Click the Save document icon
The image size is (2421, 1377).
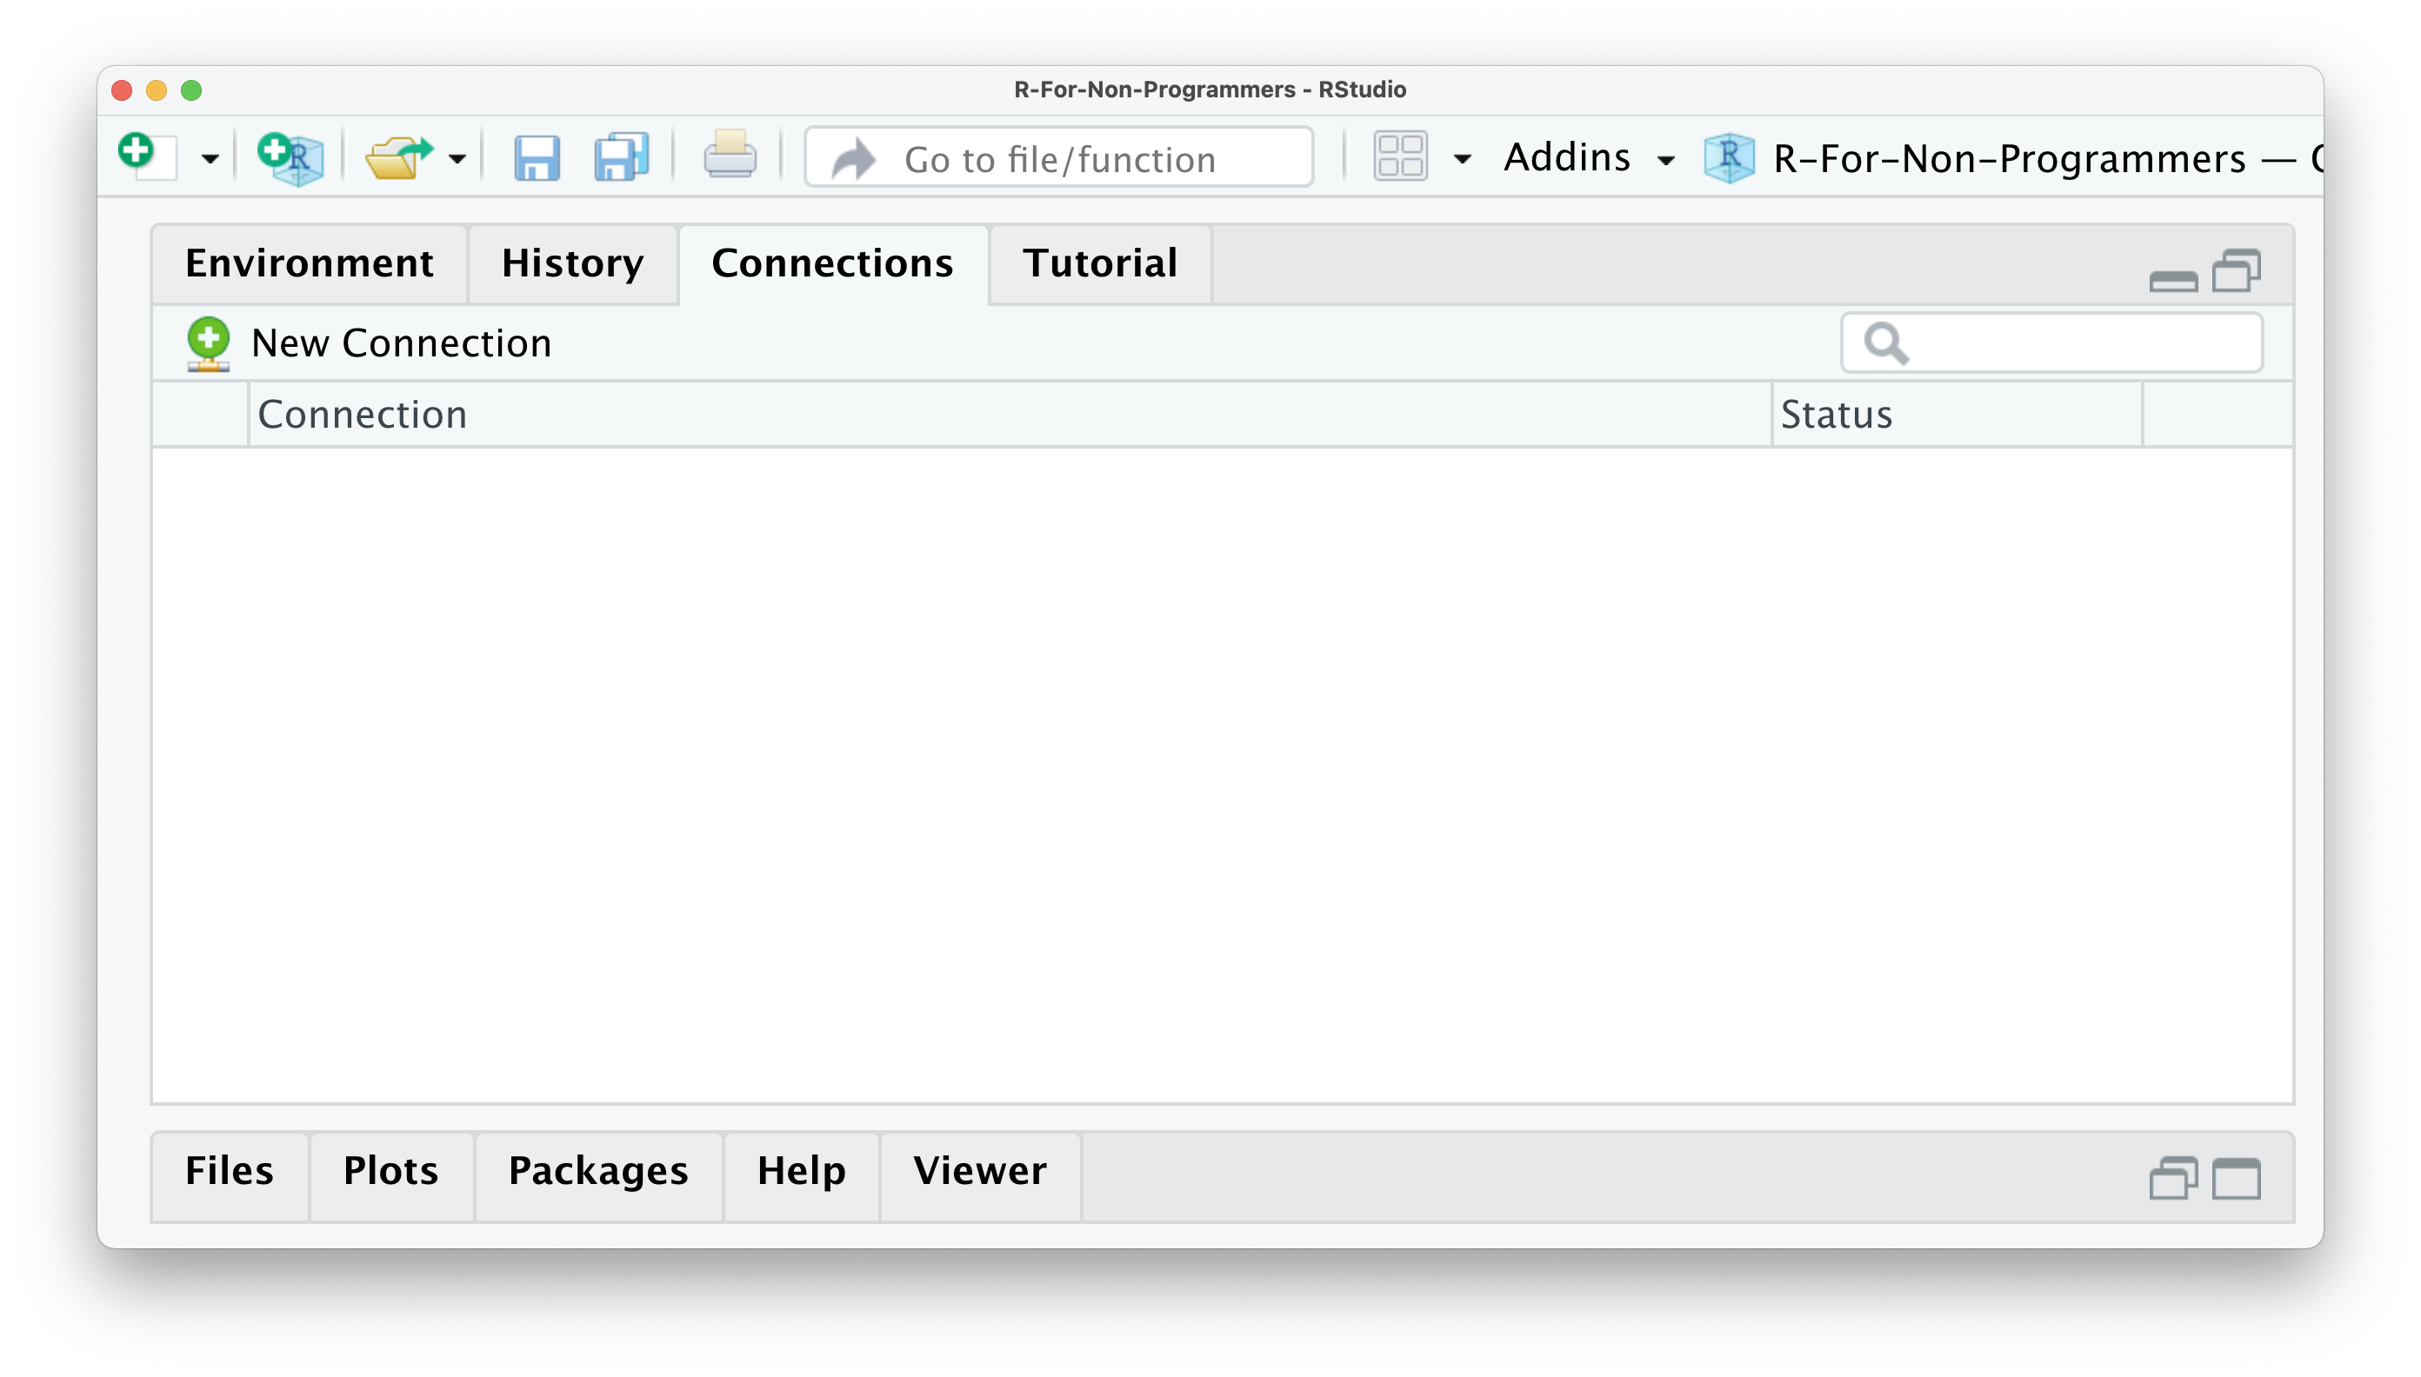537,158
